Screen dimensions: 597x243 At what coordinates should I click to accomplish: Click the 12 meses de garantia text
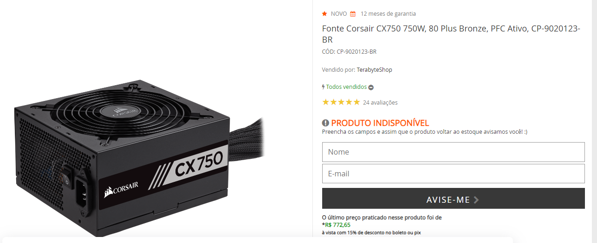[x=388, y=14]
